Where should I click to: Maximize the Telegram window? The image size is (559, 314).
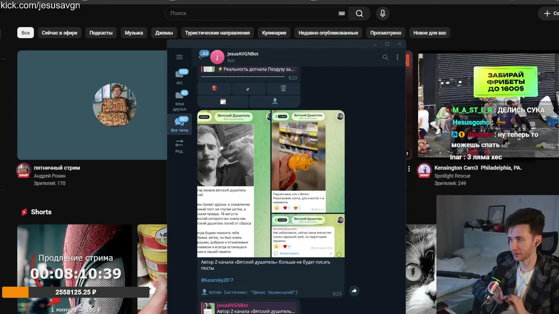pos(387,44)
